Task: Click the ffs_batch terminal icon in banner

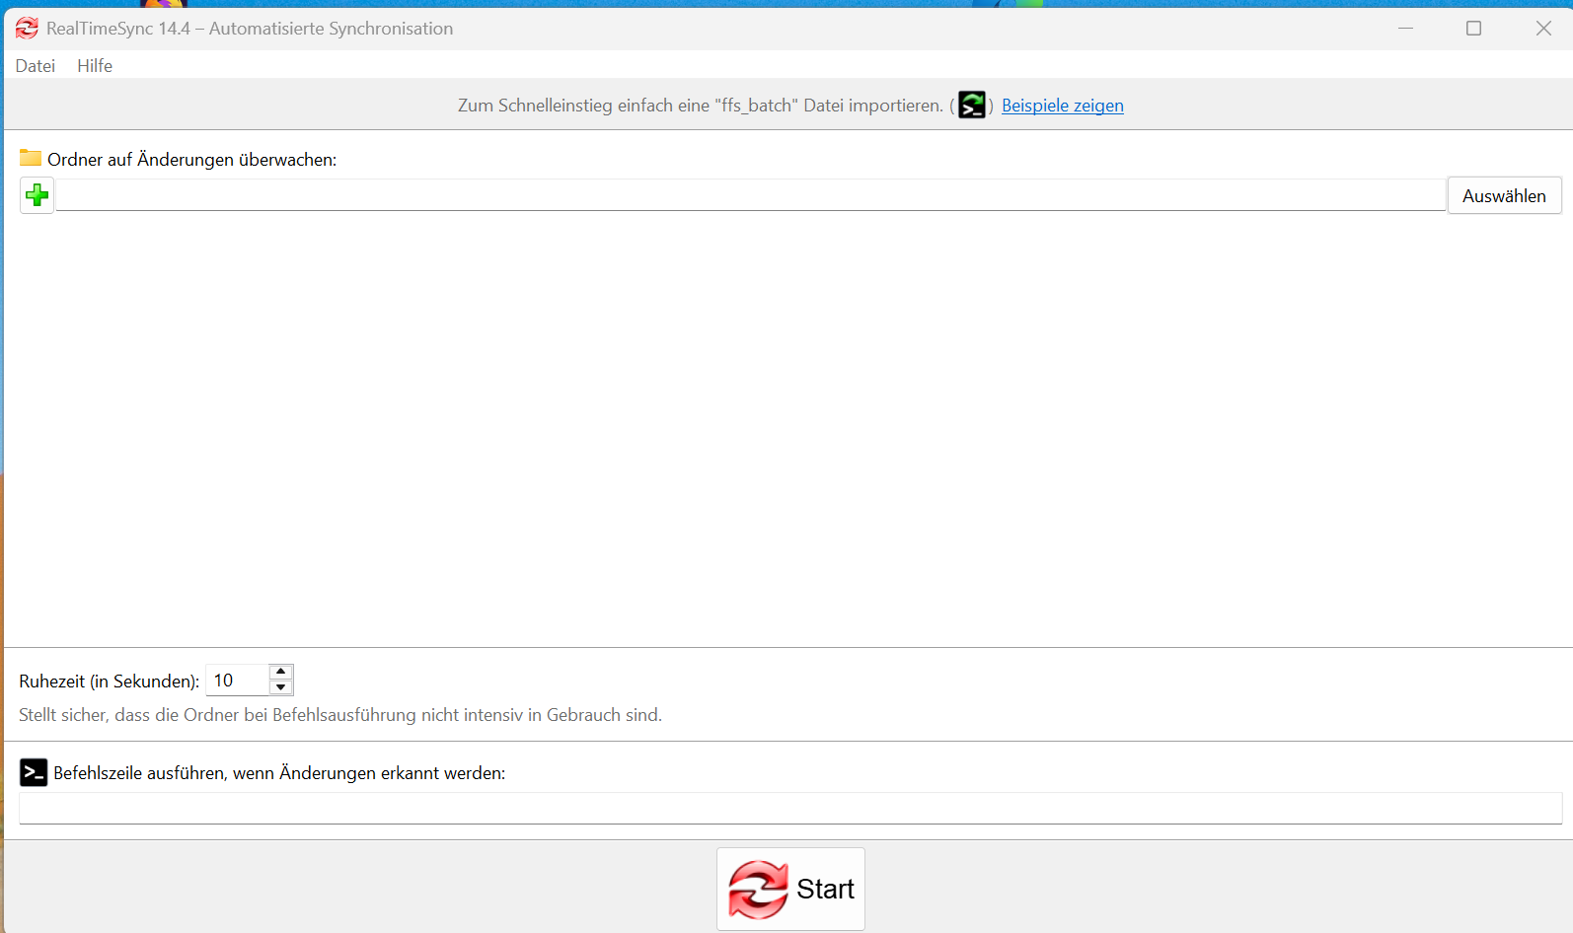Action: pos(972,105)
